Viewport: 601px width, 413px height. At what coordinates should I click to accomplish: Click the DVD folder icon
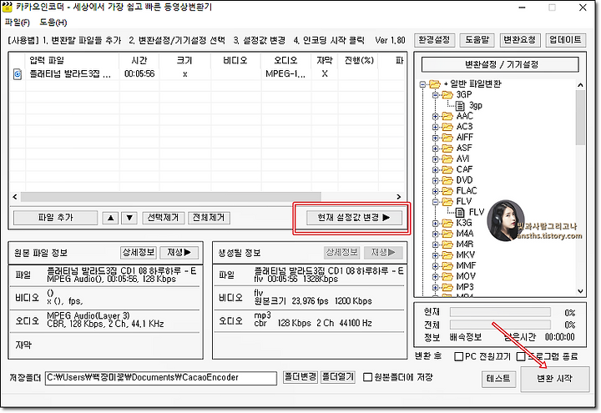point(447,180)
